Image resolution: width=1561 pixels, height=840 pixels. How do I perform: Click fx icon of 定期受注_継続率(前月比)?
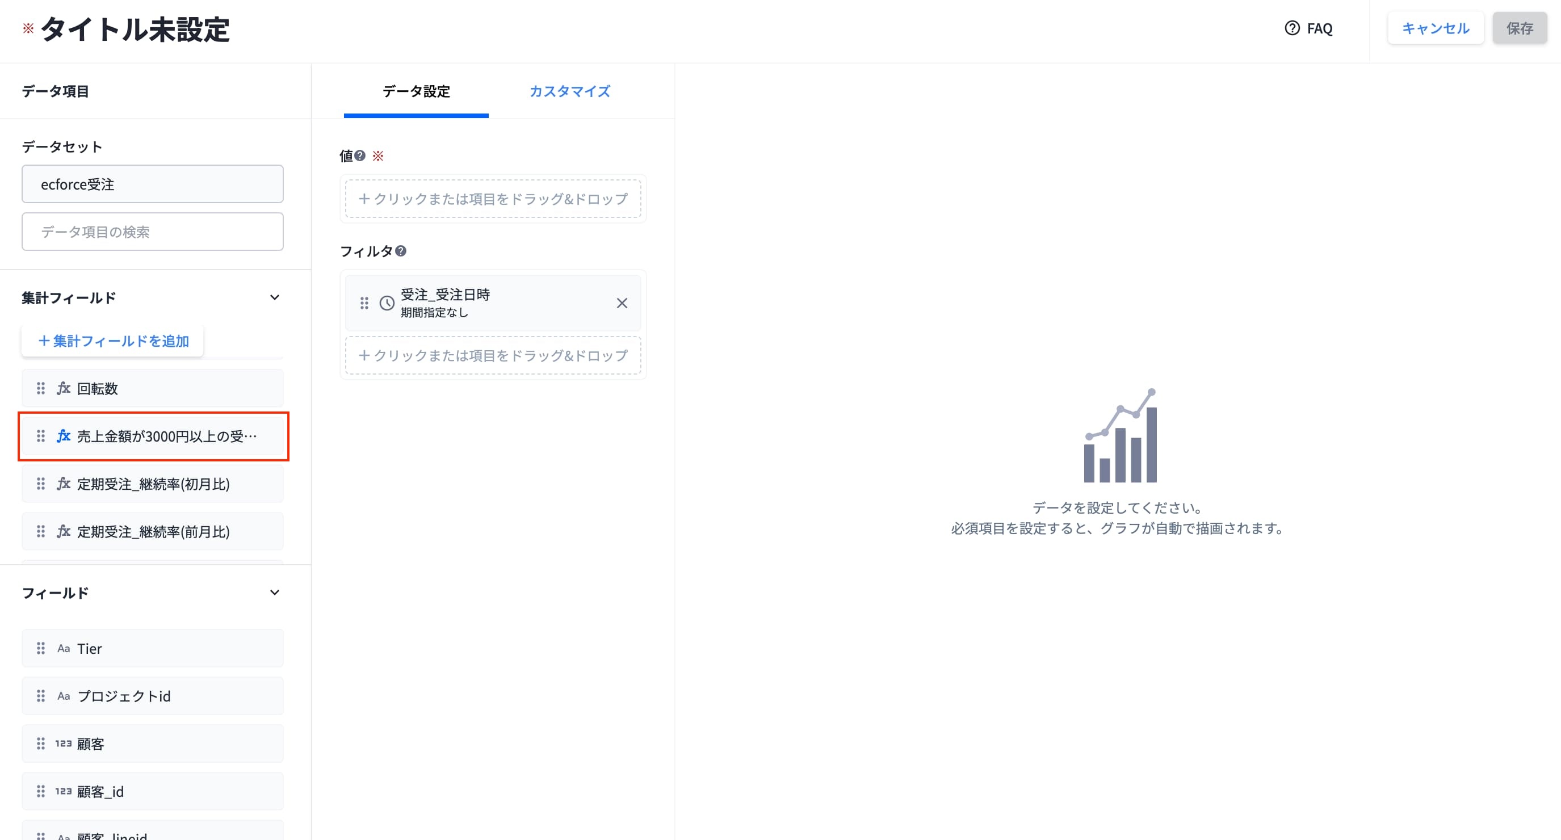64,531
